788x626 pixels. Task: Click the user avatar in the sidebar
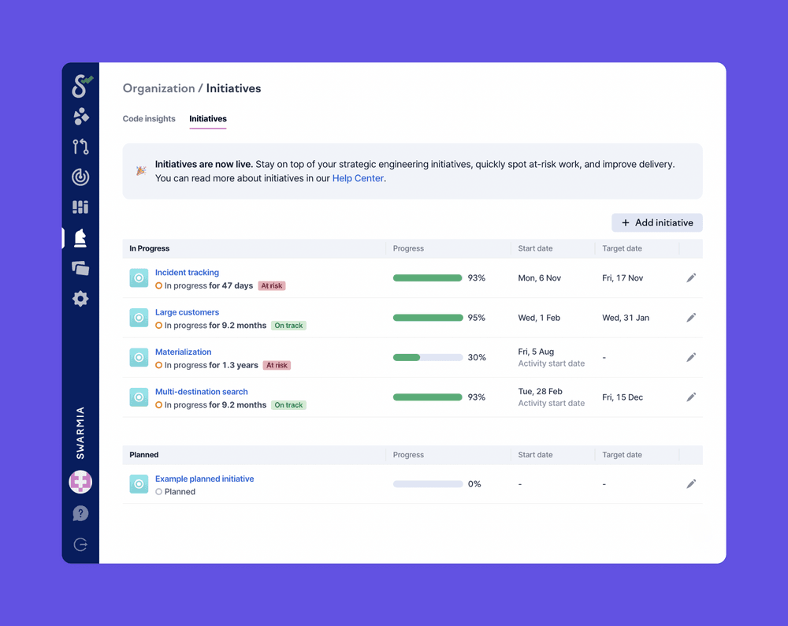click(80, 482)
